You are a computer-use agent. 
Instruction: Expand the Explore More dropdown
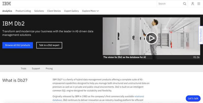(x=90, y=11)
